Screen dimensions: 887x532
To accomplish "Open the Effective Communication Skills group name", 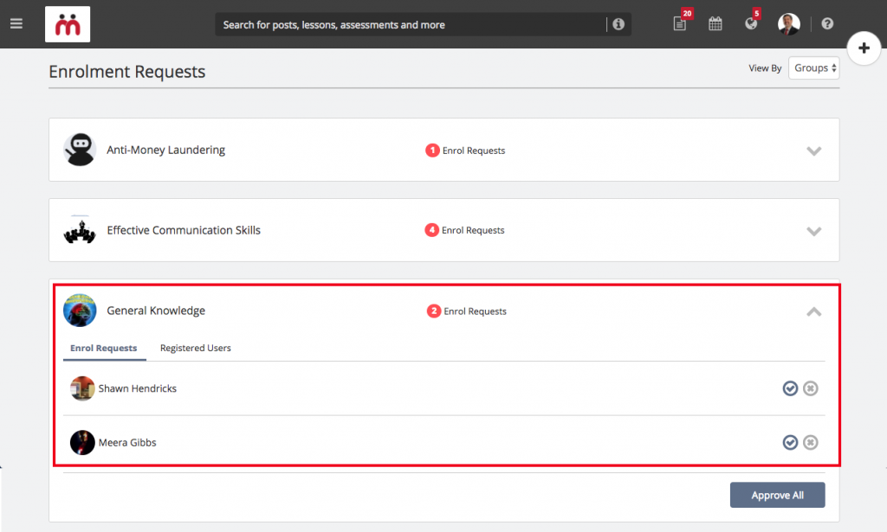I will click(x=184, y=230).
